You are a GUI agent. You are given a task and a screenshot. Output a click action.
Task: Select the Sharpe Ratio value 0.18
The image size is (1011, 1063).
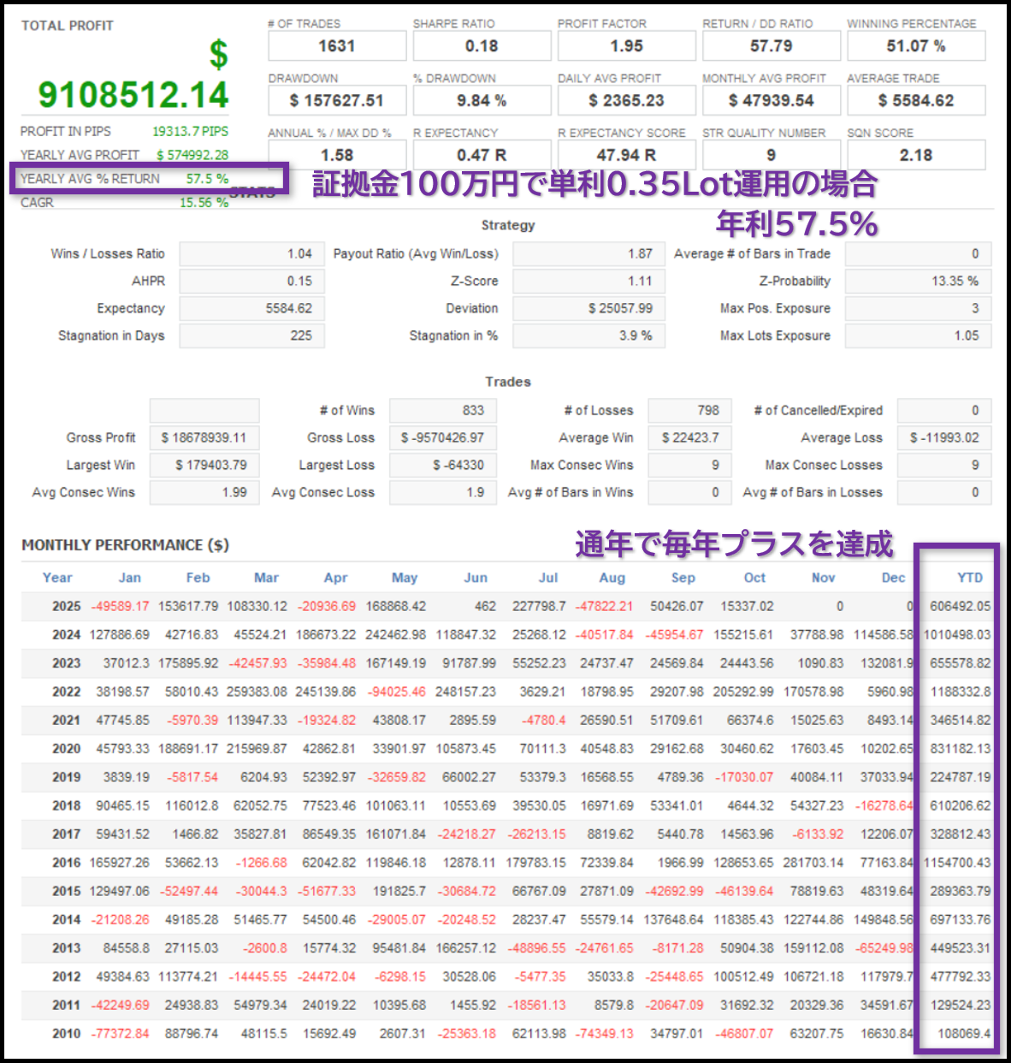[x=482, y=46]
